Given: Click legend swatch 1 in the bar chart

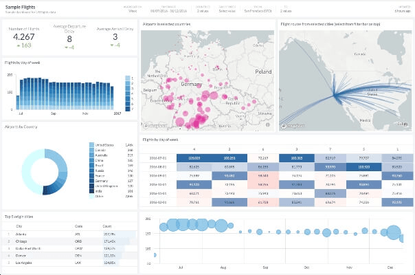Looking at the screenshot, I should point(128,78).
